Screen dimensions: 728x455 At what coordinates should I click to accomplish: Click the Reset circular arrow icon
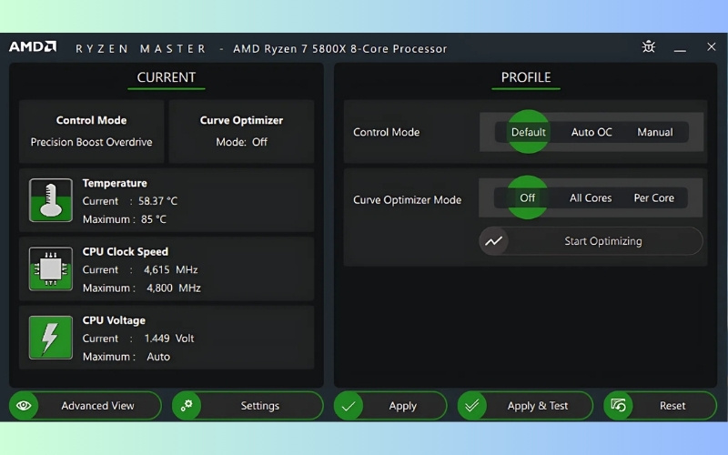pyautogui.click(x=619, y=406)
